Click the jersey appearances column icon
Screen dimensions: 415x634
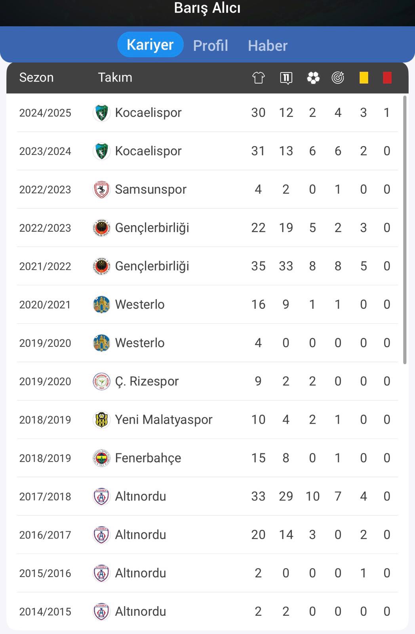click(x=258, y=78)
